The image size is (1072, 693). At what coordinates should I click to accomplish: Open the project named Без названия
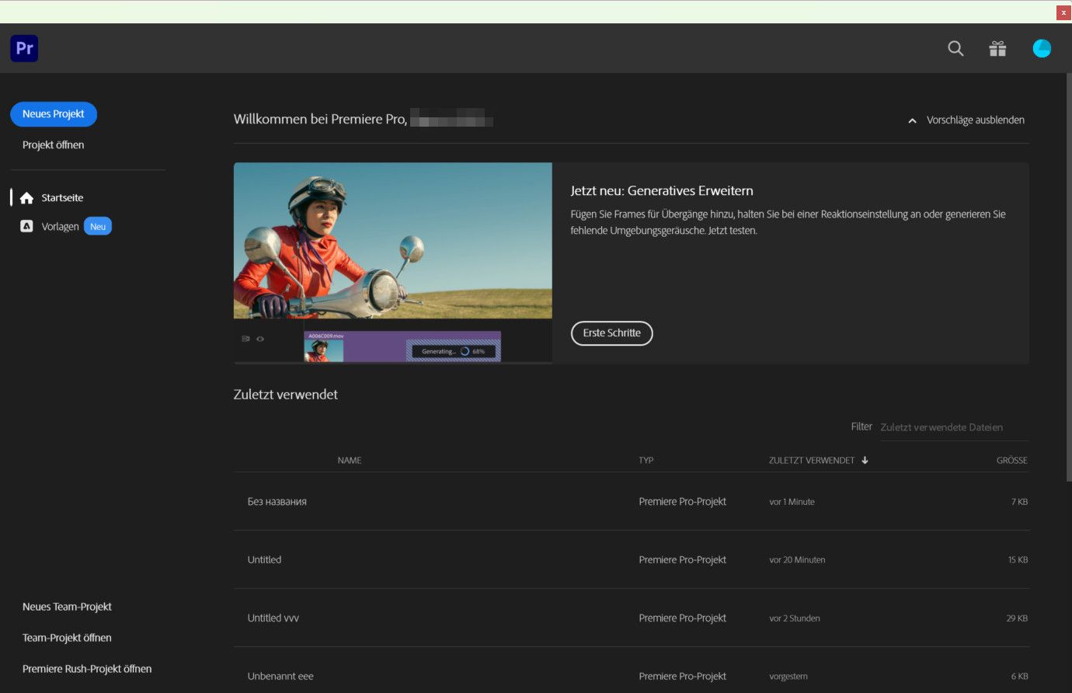pyautogui.click(x=276, y=501)
